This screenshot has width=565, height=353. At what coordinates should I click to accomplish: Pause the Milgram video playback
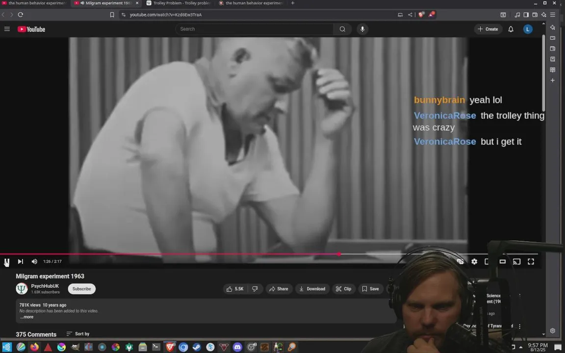click(6, 262)
